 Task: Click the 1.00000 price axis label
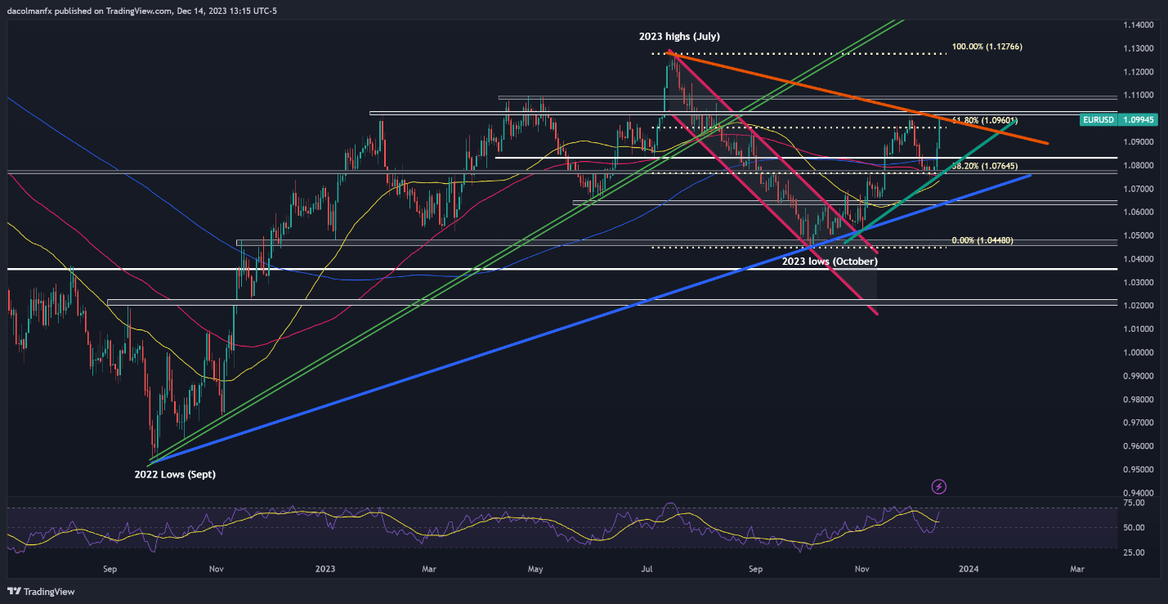tap(1137, 353)
